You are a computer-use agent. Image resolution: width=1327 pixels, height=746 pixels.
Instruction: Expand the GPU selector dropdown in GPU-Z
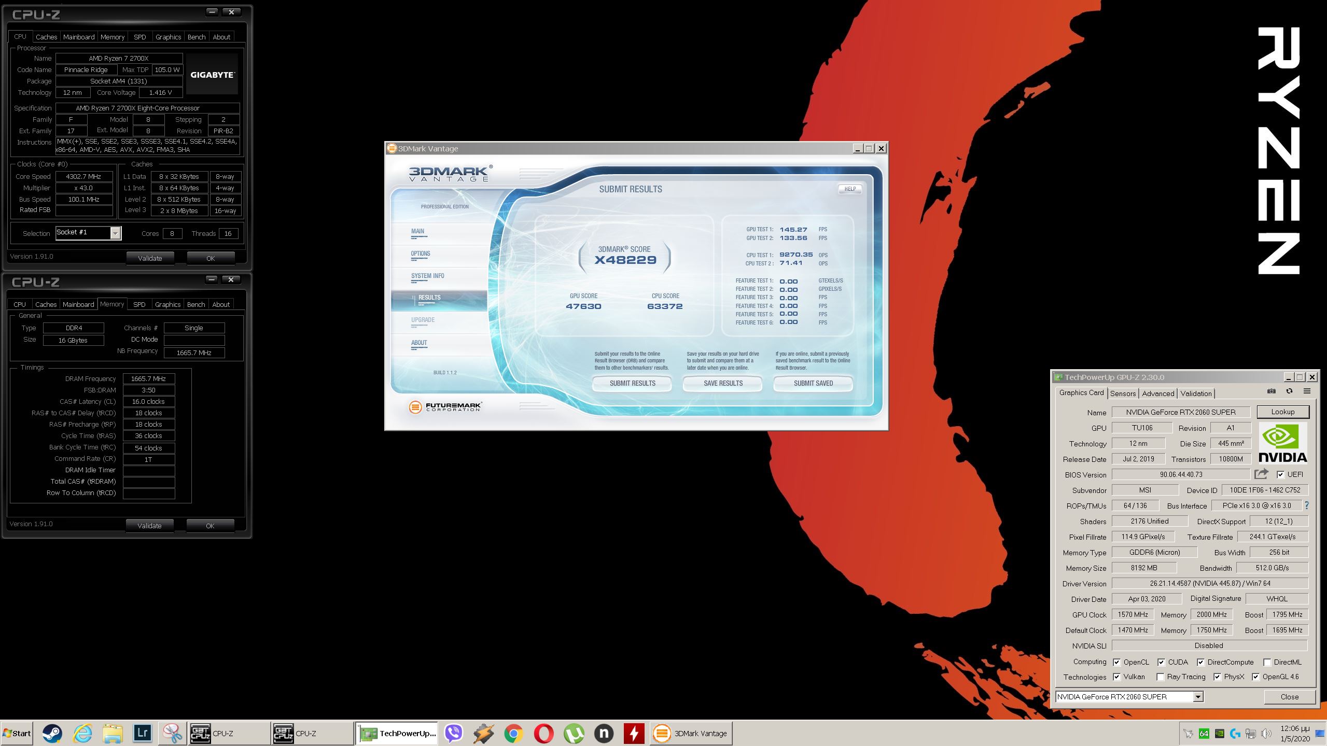1198,697
